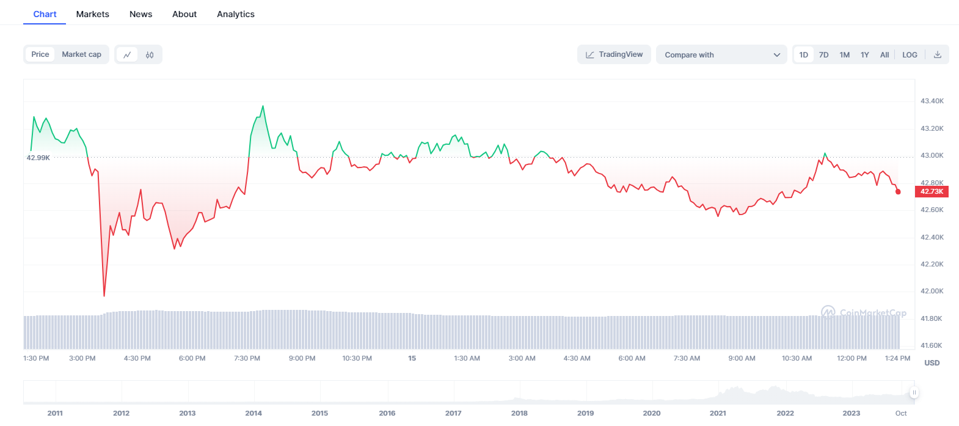This screenshot has width=959, height=426.
Task: Click the 42.99K opening price label
Action: [38, 158]
